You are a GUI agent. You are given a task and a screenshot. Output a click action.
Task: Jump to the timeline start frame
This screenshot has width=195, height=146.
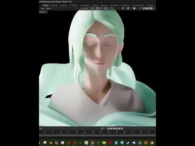point(108,129)
